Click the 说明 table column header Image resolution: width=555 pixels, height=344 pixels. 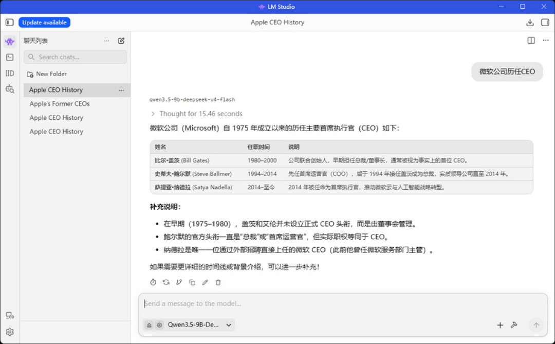point(293,147)
